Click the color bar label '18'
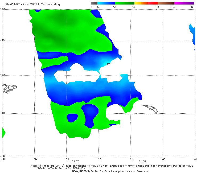The image size is (197, 173). pos(114,7)
